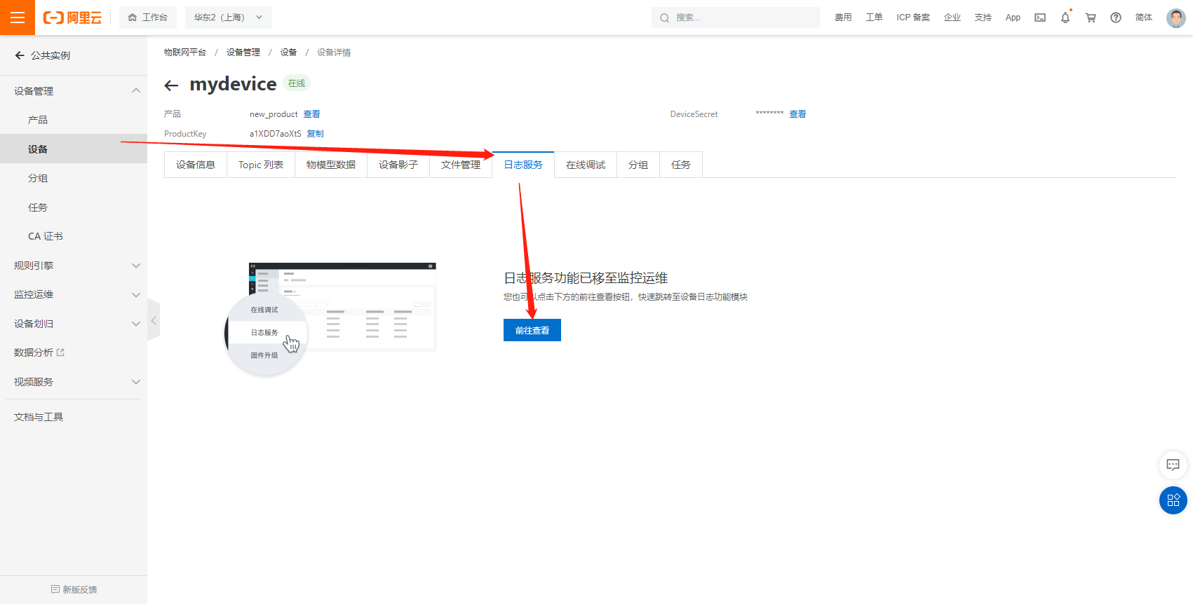Collapse the sidebar with the side handle
Viewport: 1193px width, 604px height.
[154, 320]
